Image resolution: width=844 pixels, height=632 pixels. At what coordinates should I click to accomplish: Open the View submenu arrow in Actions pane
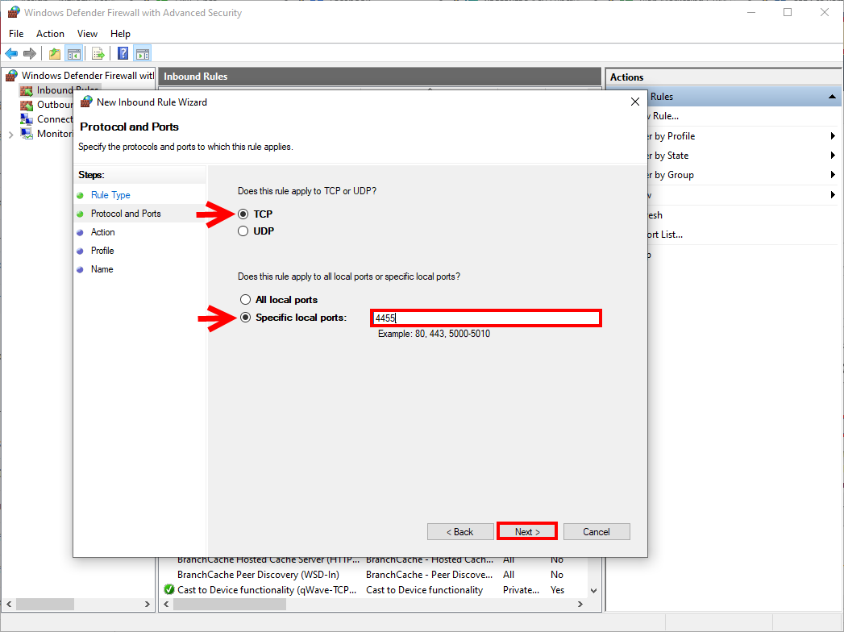[x=833, y=195]
